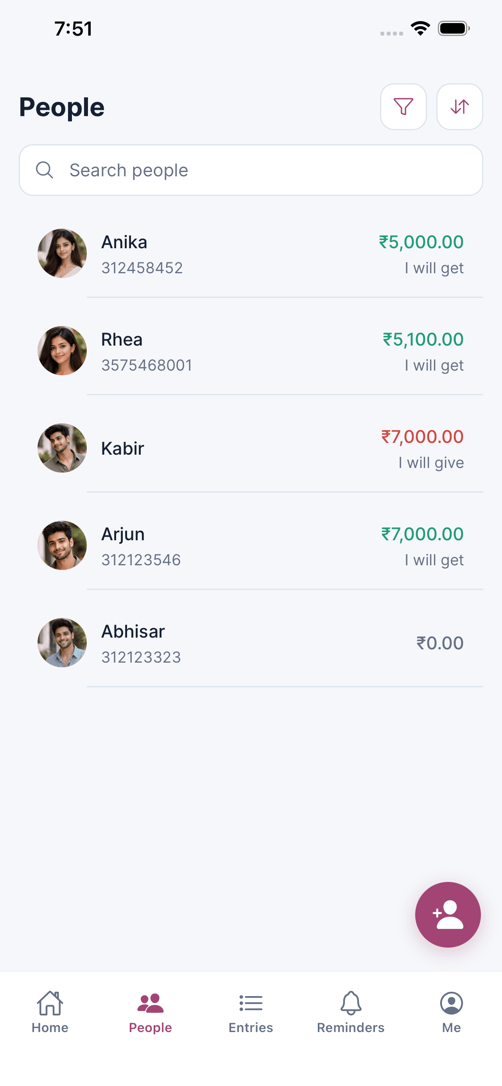Tap Arjun's avatar image
Viewport: 502px width, 1086px height.
pos(63,545)
